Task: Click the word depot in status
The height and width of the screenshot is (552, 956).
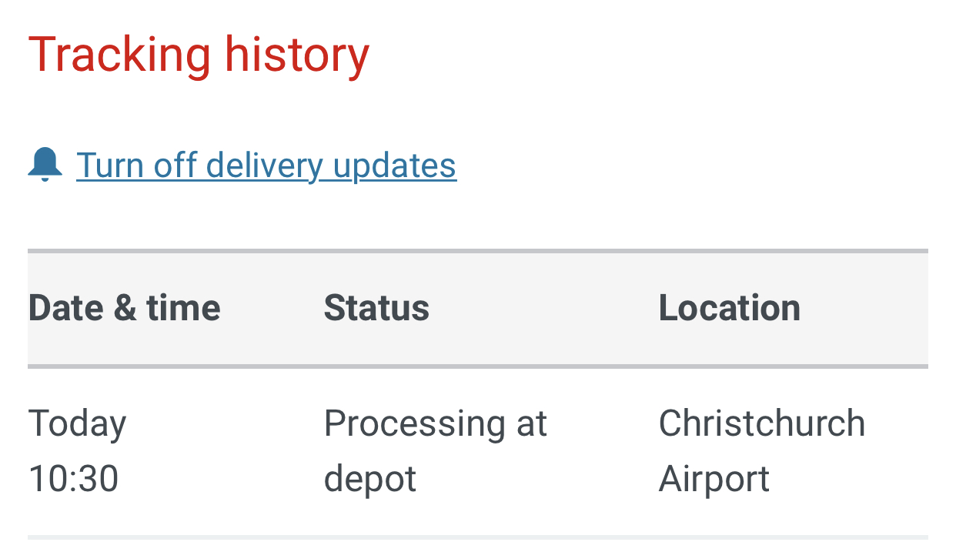Action: [x=369, y=479]
